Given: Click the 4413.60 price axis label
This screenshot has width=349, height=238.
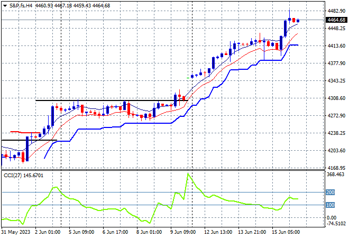Looking at the screenshot, I should [x=336, y=46].
